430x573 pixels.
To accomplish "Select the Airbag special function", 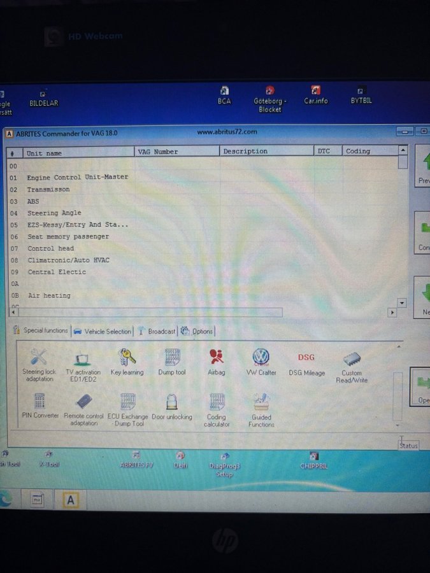I will [x=216, y=358].
